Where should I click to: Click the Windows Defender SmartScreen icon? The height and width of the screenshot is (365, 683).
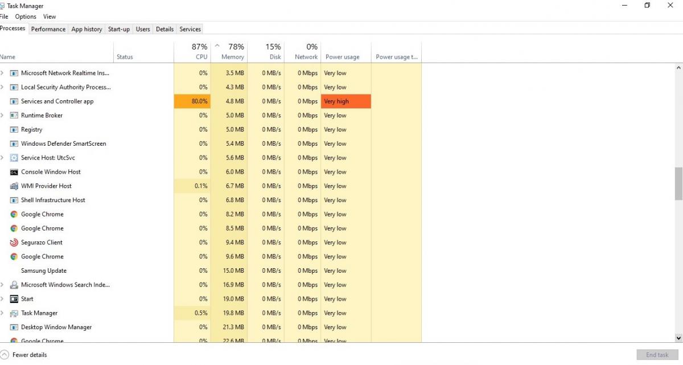click(x=14, y=143)
